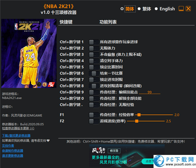
Task: Adjust the 经验倍率 slider handle
Action: pyautogui.click(x=139, y=115)
